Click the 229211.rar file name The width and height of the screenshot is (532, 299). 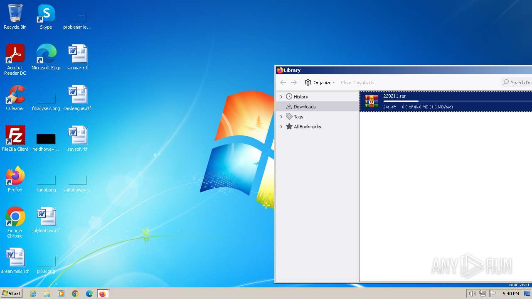pos(394,96)
